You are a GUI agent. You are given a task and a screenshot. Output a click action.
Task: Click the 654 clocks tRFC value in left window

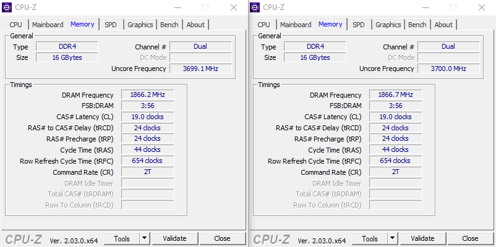pos(148,161)
